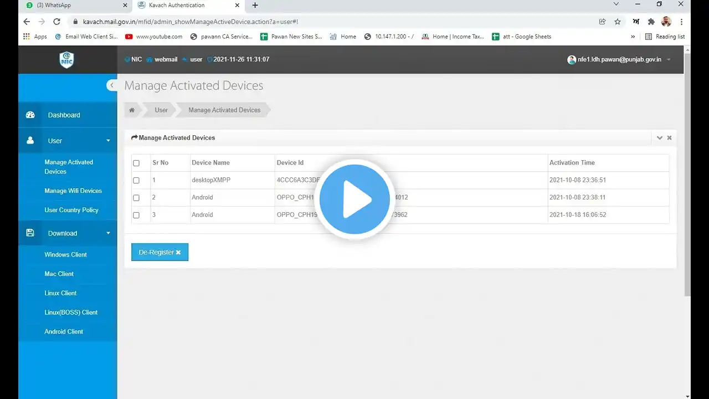Open the Home | Income Tax bookmark
The width and height of the screenshot is (709, 399).
coord(453,37)
